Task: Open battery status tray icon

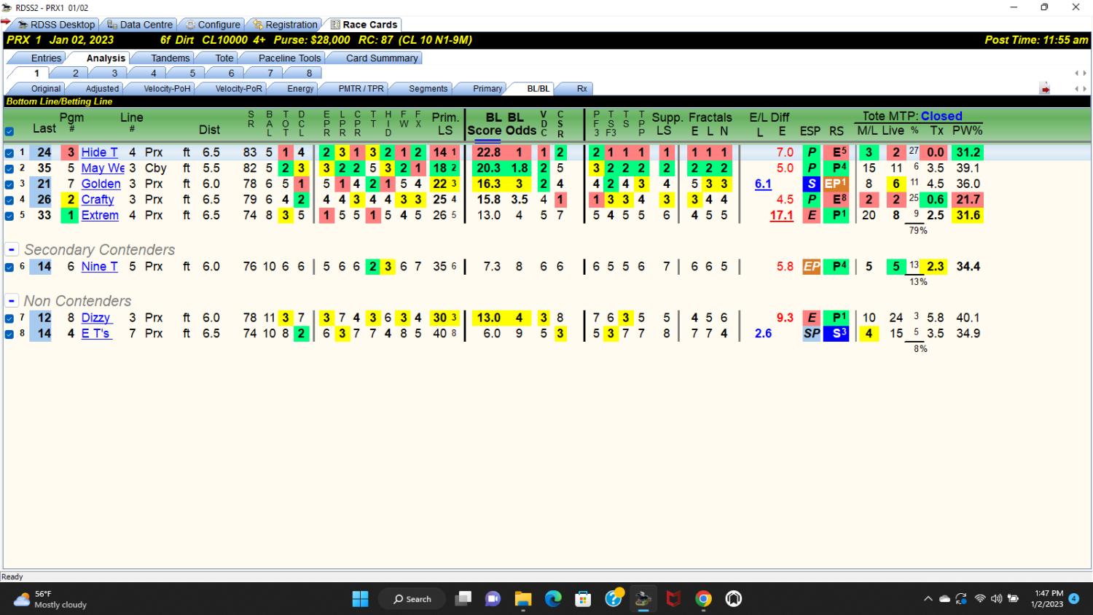Action: coord(1013,599)
